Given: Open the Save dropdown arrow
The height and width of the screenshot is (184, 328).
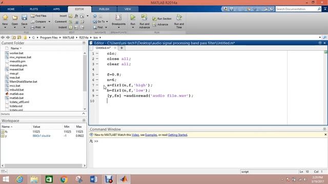Looking at the screenshot, I should (24, 28).
